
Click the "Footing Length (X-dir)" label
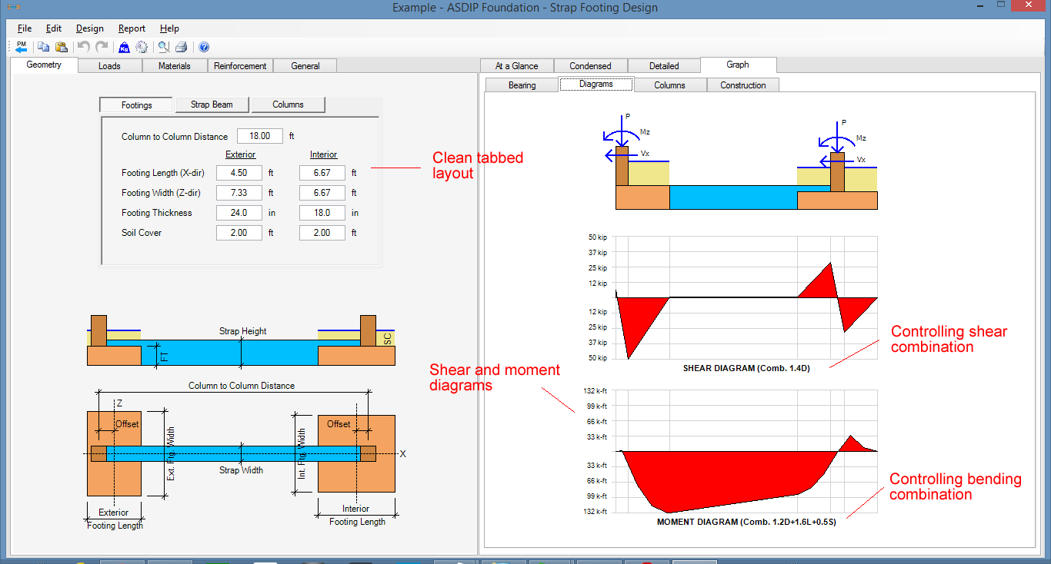pos(162,174)
